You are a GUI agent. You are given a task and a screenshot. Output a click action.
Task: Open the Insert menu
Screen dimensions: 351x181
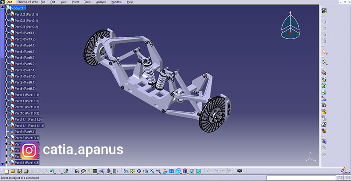pos(75,2)
